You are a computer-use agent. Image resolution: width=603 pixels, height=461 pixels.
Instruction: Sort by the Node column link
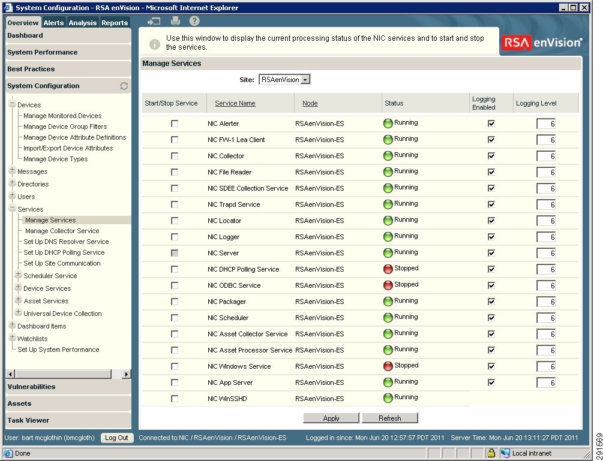tap(310, 103)
